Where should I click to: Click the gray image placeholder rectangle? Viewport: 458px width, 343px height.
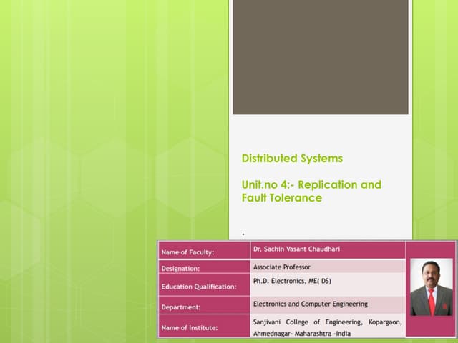click(320, 57)
